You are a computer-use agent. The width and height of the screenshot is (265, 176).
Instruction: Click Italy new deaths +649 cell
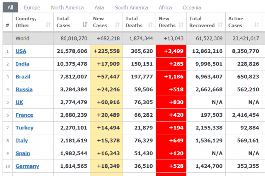tap(171, 141)
